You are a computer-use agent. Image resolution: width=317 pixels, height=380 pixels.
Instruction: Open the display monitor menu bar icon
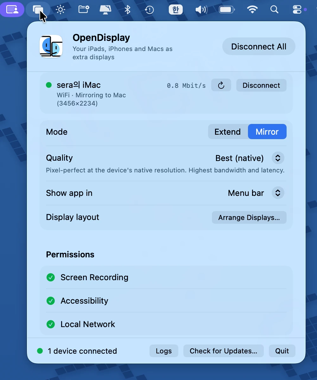(x=105, y=10)
